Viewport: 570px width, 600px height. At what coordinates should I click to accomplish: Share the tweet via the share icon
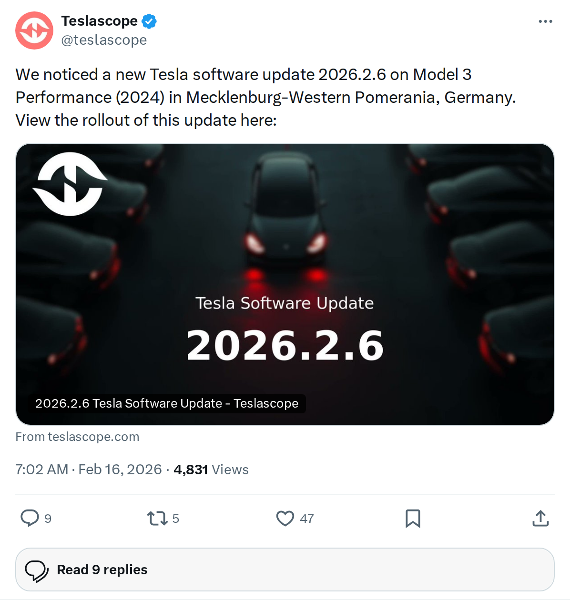(540, 519)
